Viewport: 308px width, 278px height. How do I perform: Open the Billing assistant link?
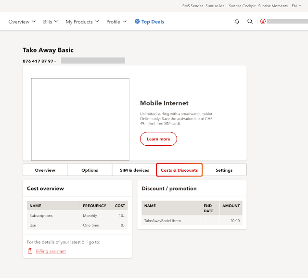(x=51, y=251)
